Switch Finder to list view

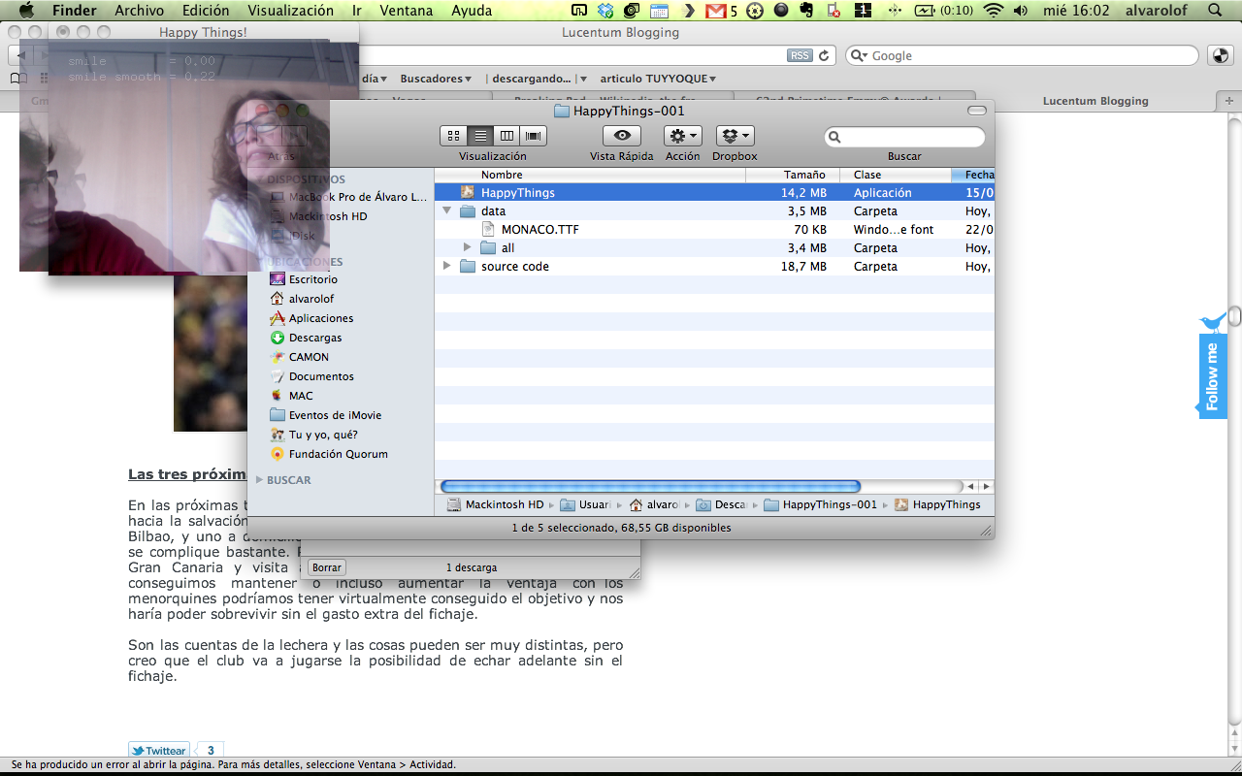[x=479, y=136]
